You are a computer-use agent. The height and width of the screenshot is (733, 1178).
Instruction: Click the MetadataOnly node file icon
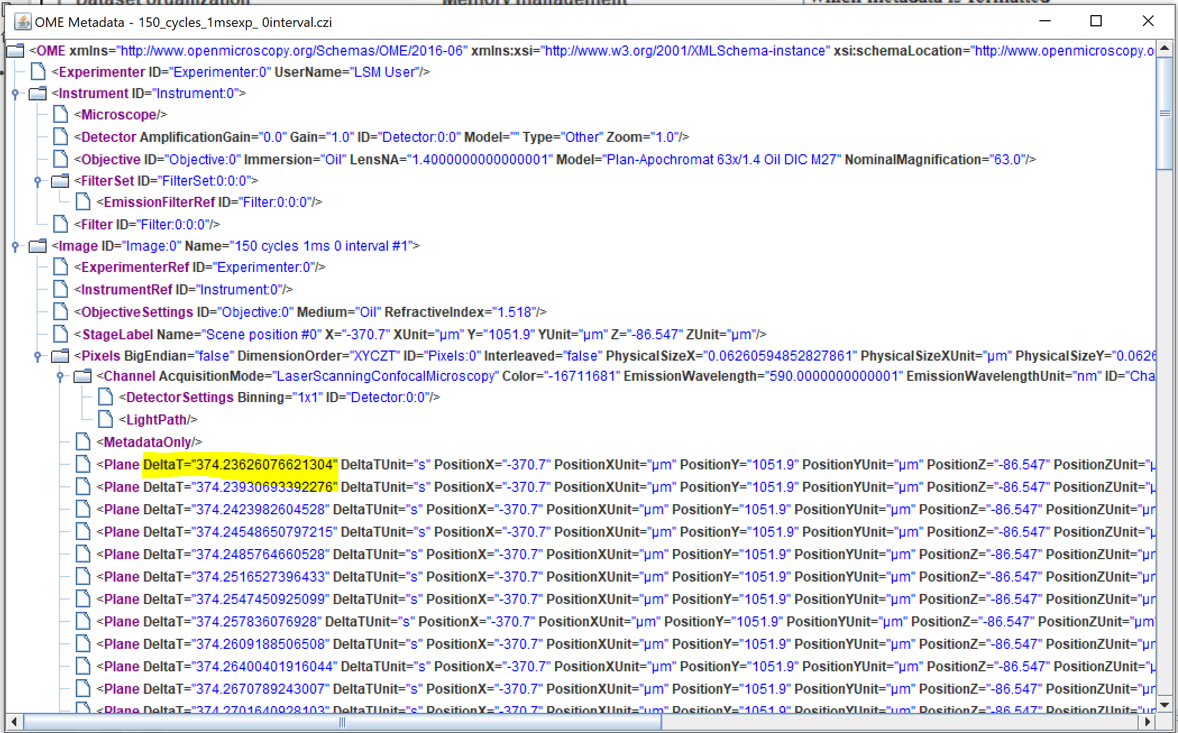pos(83,442)
